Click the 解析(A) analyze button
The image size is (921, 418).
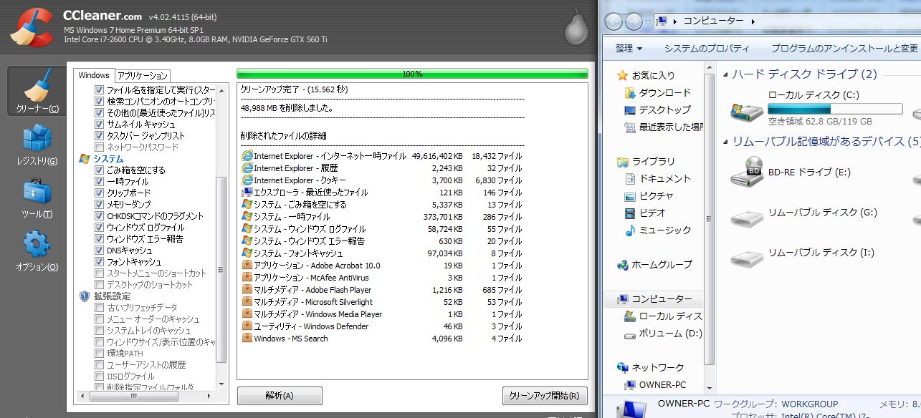pos(280,396)
